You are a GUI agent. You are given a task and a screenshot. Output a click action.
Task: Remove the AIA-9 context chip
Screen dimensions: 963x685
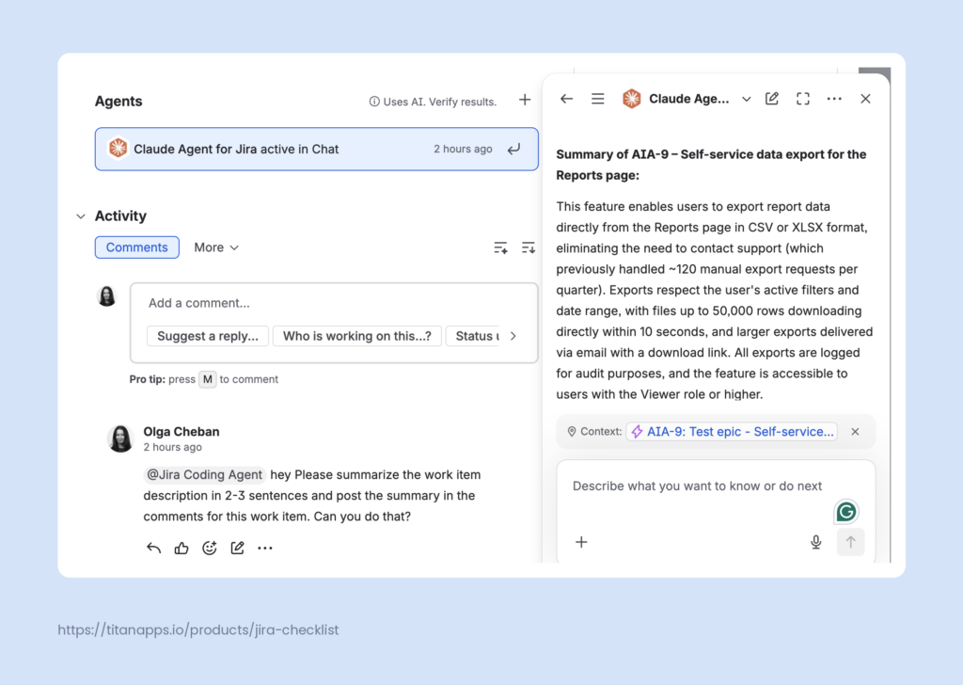pos(855,432)
